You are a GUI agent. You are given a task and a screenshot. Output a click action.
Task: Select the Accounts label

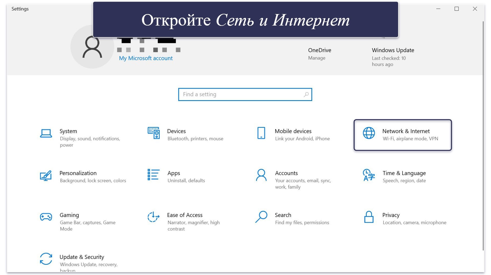[286, 173]
